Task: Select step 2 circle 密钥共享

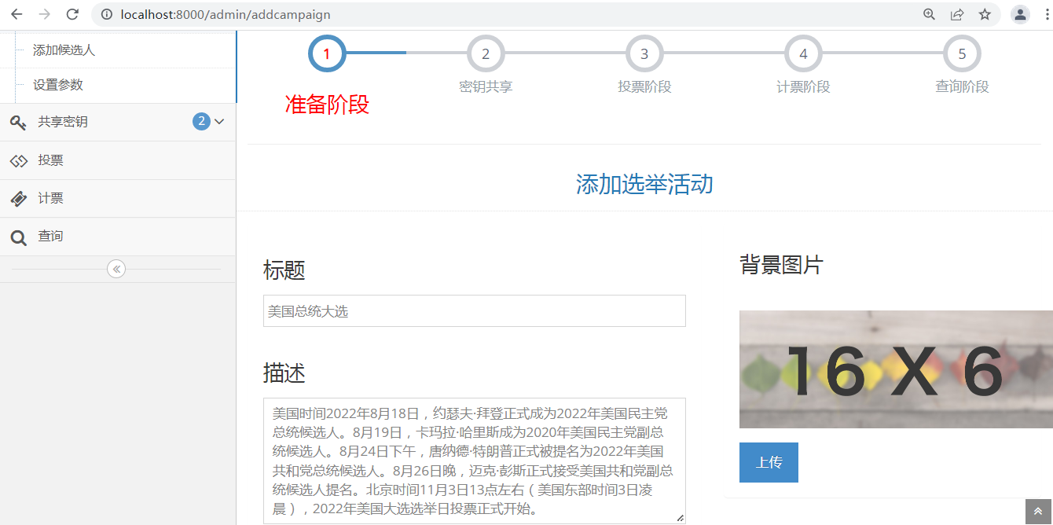Action: 486,53
